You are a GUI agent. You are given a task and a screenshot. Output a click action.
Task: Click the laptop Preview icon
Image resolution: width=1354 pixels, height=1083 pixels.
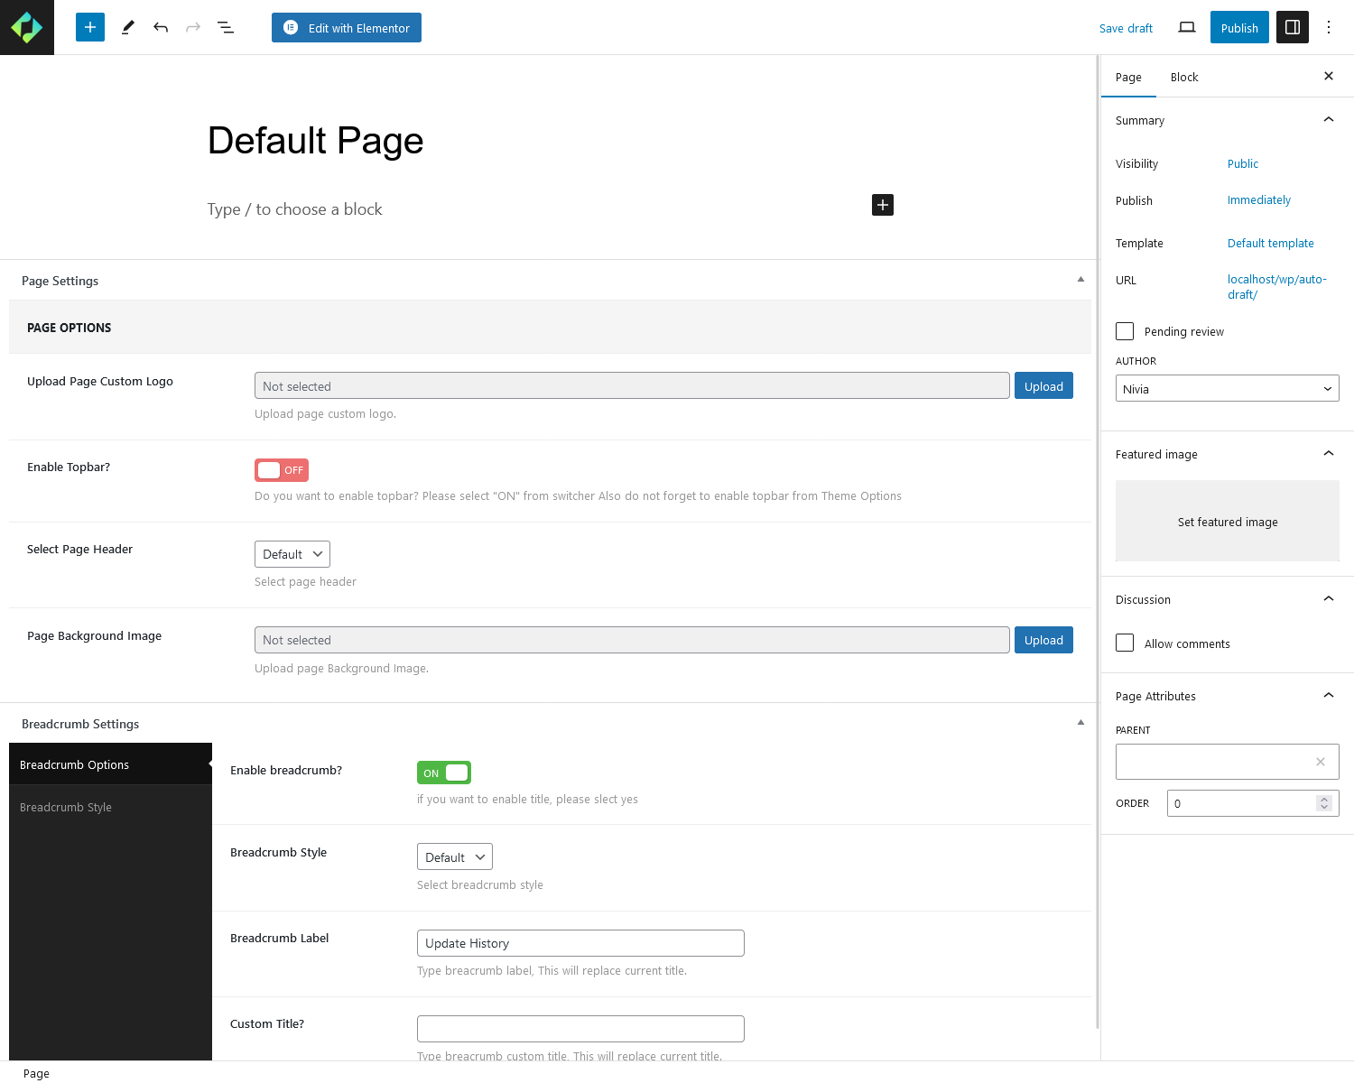pos(1187,27)
